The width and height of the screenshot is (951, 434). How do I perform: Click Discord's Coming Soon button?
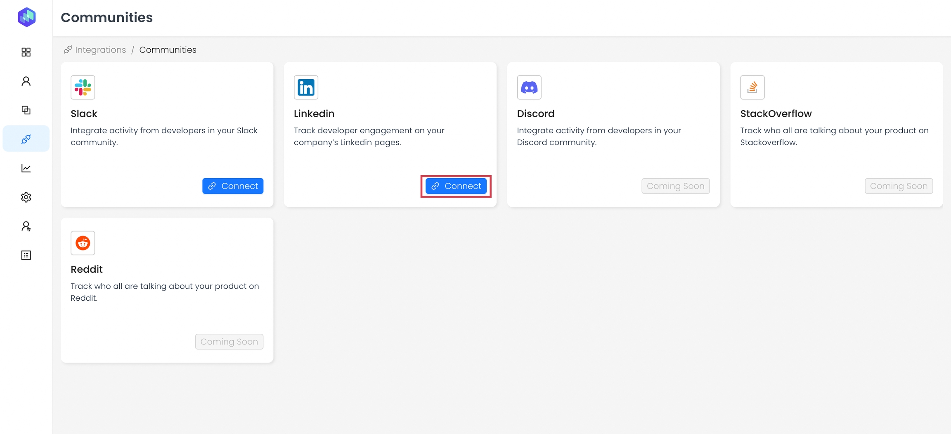675,186
